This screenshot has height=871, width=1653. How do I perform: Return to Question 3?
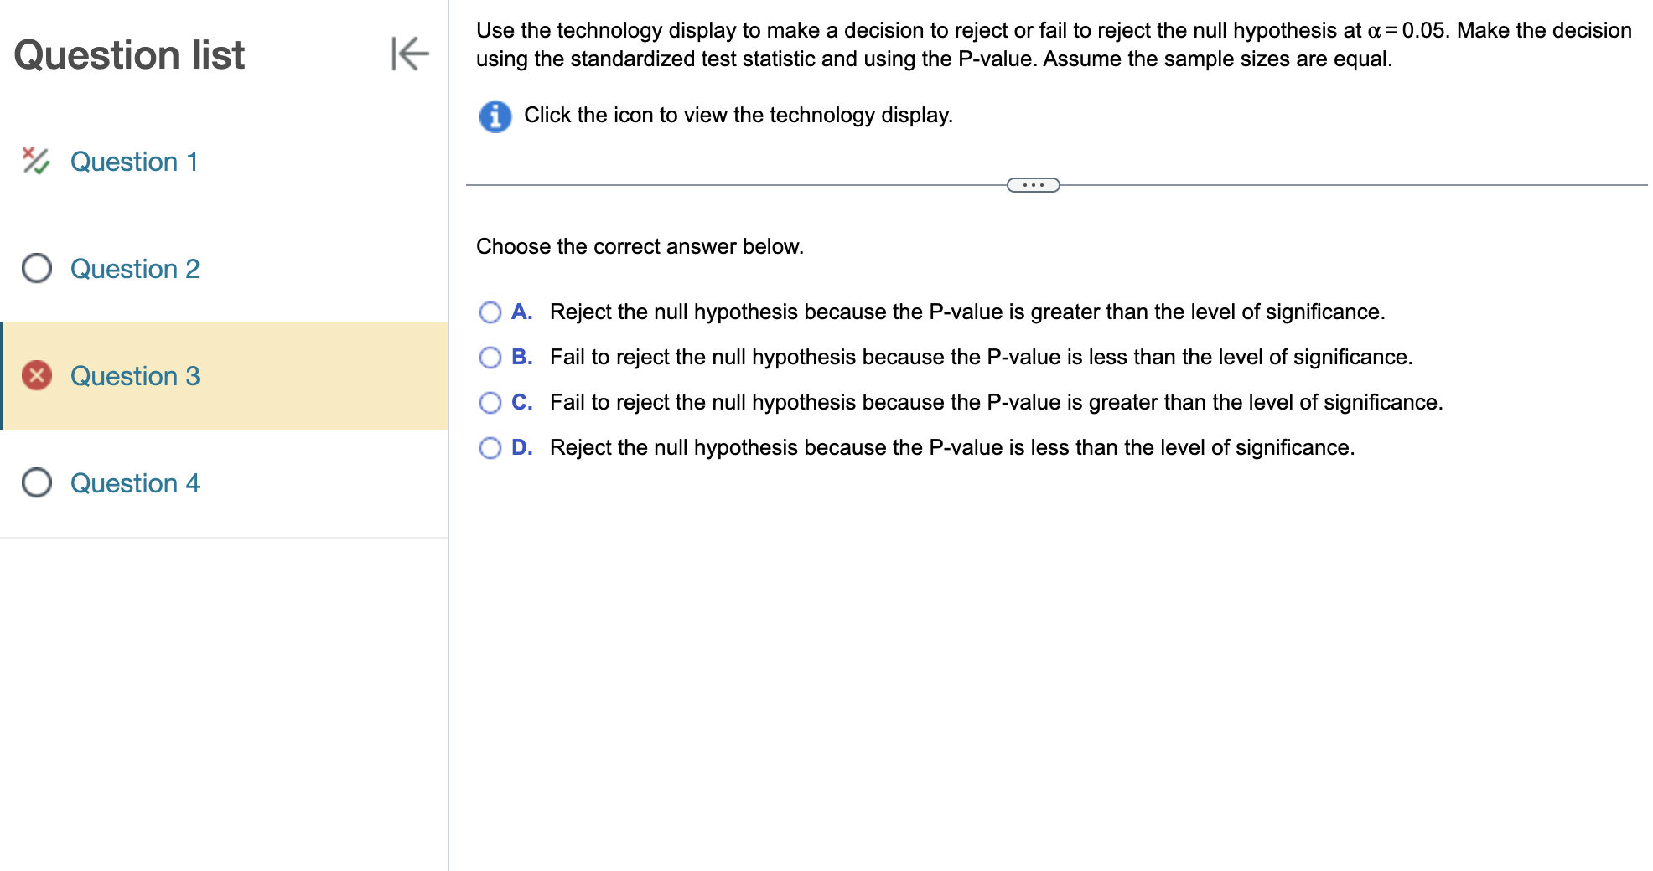(136, 376)
